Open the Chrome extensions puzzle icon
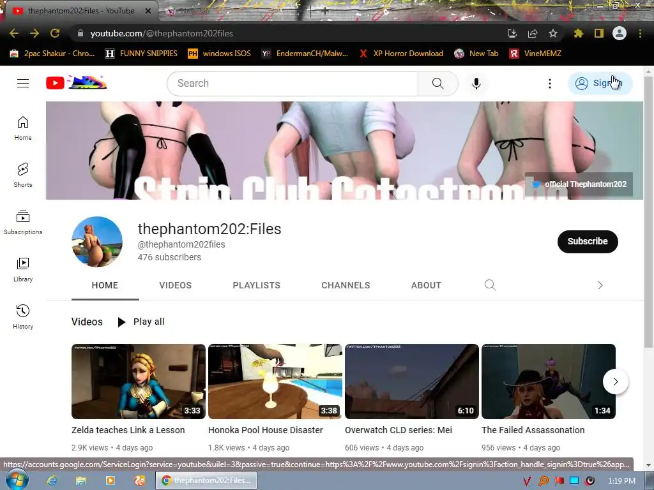The width and height of the screenshot is (654, 490). click(x=579, y=33)
